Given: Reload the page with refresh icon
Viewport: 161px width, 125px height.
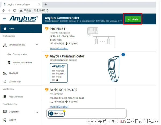Looking at the screenshot, I should tap(14, 10).
